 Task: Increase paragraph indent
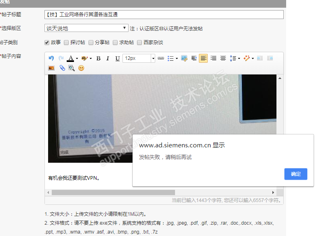pos(194,58)
